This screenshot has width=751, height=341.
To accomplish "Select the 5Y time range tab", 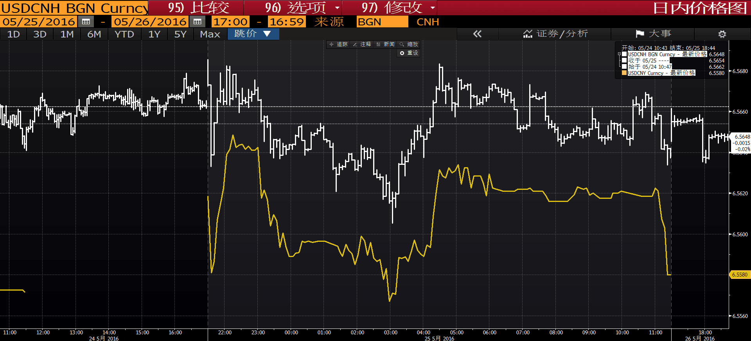I will click(x=180, y=34).
